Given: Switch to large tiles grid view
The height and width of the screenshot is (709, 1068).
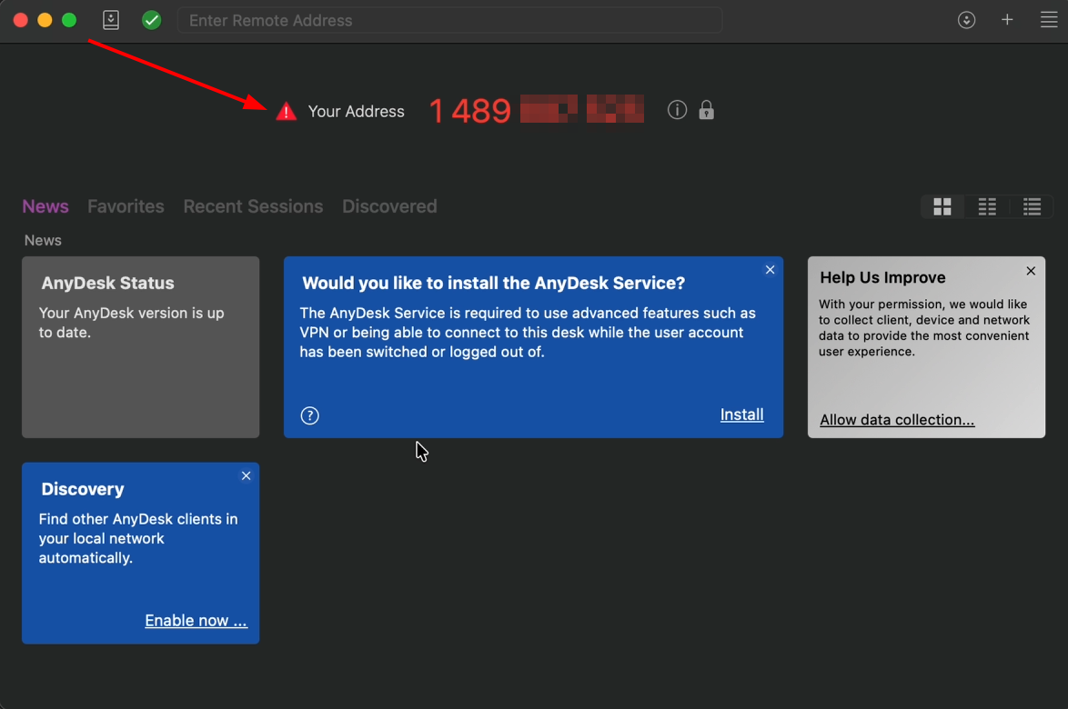Looking at the screenshot, I should click(x=942, y=207).
